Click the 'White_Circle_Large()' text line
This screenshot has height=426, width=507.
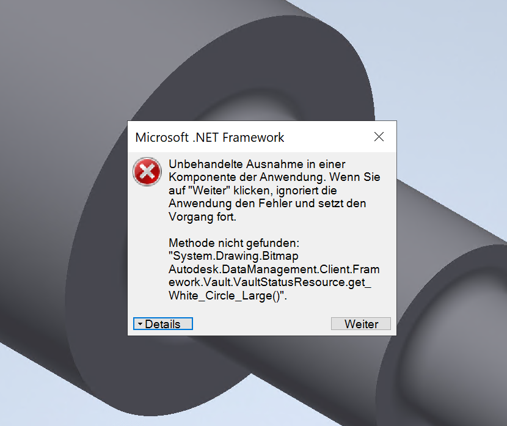[228, 295]
